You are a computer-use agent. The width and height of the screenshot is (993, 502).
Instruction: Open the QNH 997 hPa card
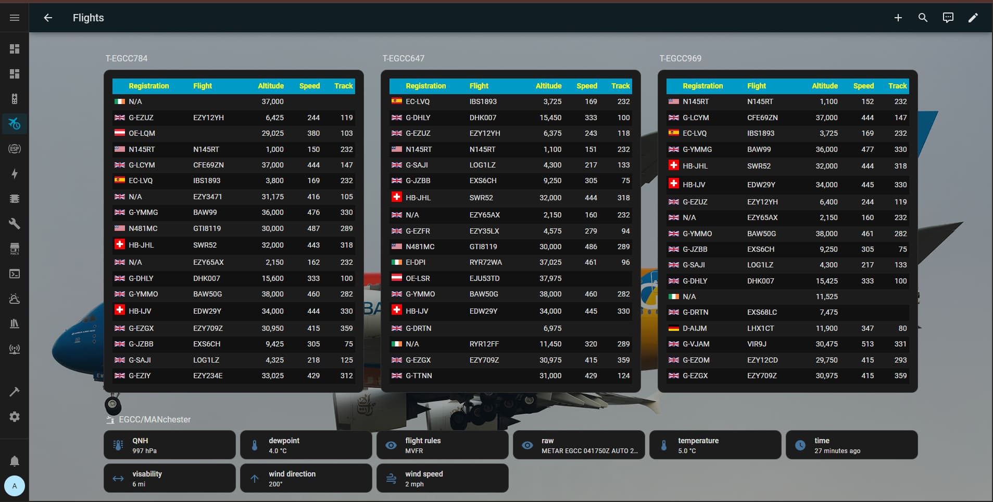click(x=170, y=445)
